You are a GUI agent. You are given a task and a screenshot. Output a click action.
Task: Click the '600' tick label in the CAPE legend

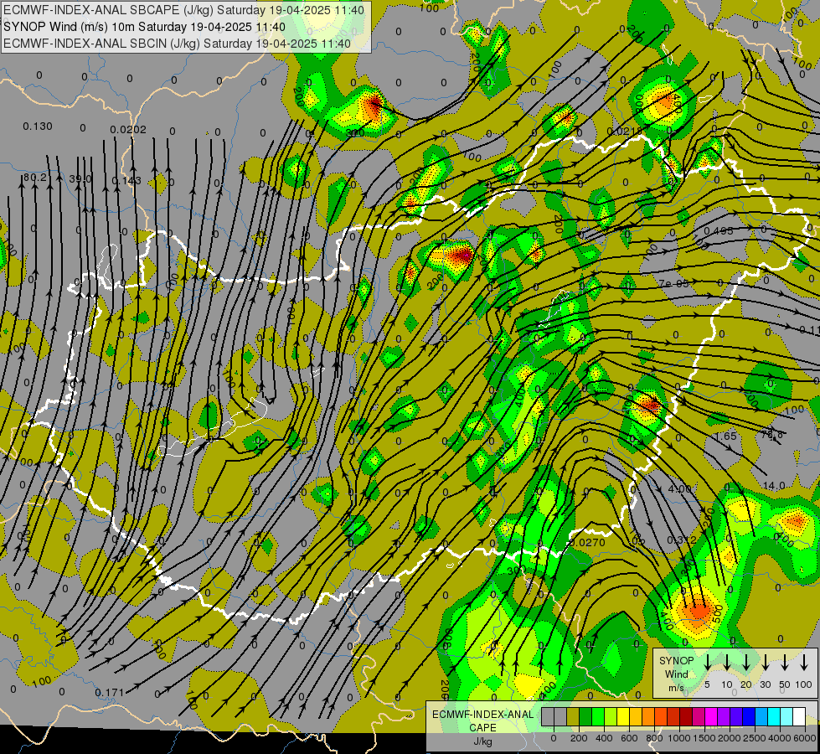tap(629, 738)
